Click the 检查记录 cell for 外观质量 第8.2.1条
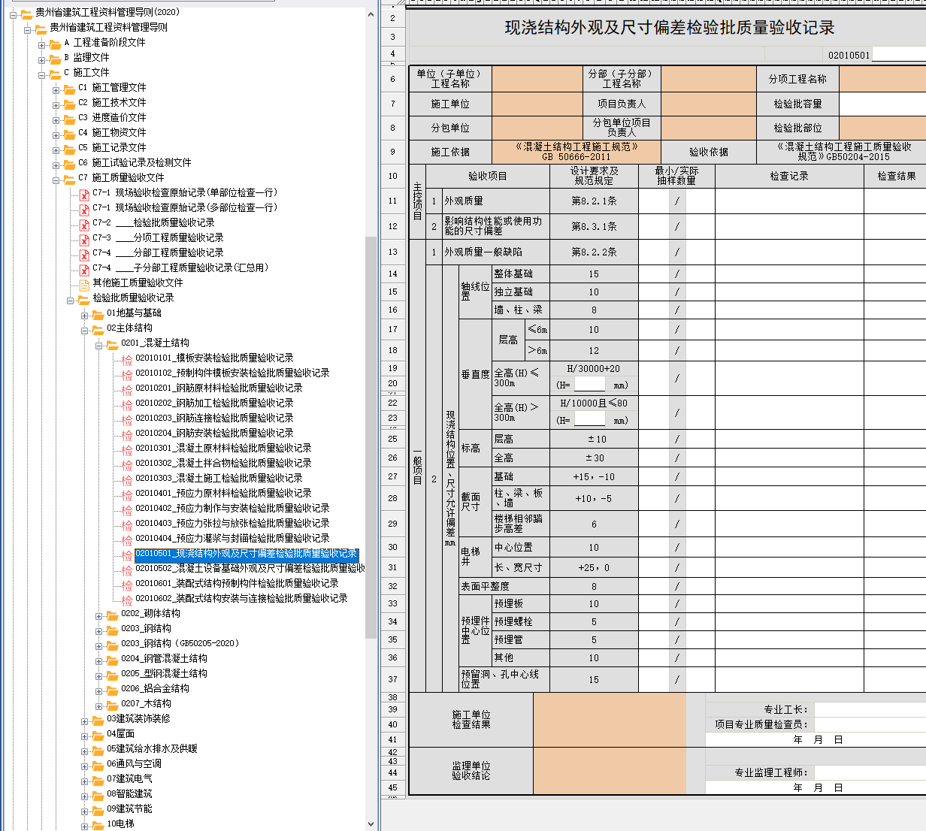Screen dimensions: 926x831 [789, 201]
